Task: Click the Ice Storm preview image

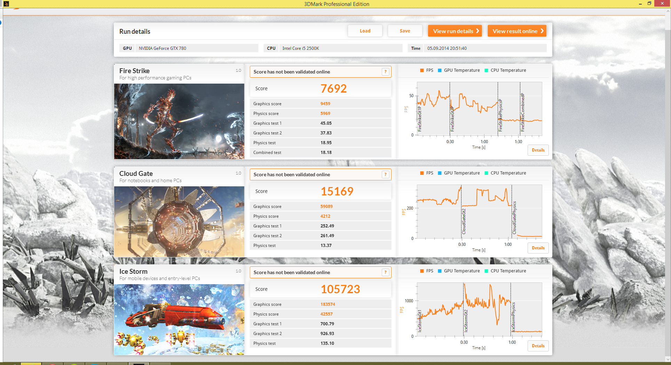Action: coord(179,319)
